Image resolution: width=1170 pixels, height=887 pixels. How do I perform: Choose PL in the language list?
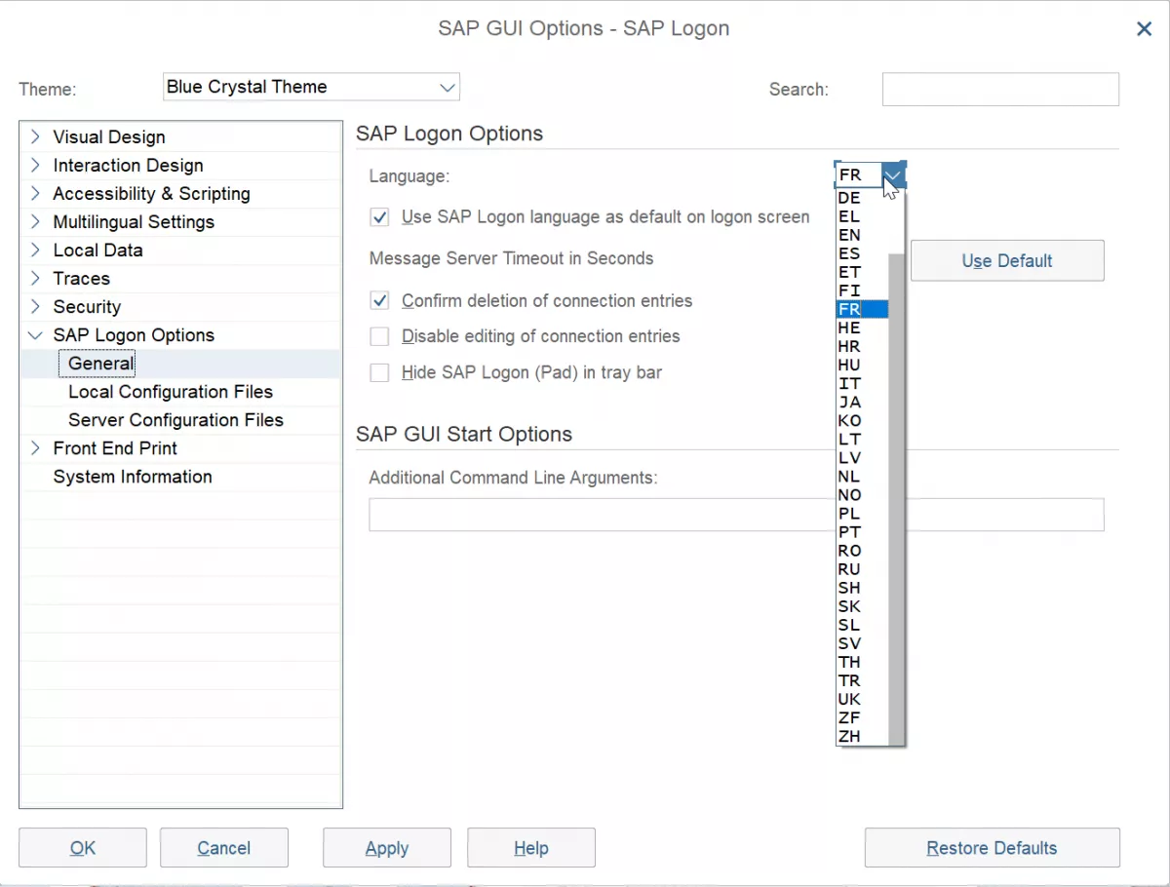tap(862, 514)
